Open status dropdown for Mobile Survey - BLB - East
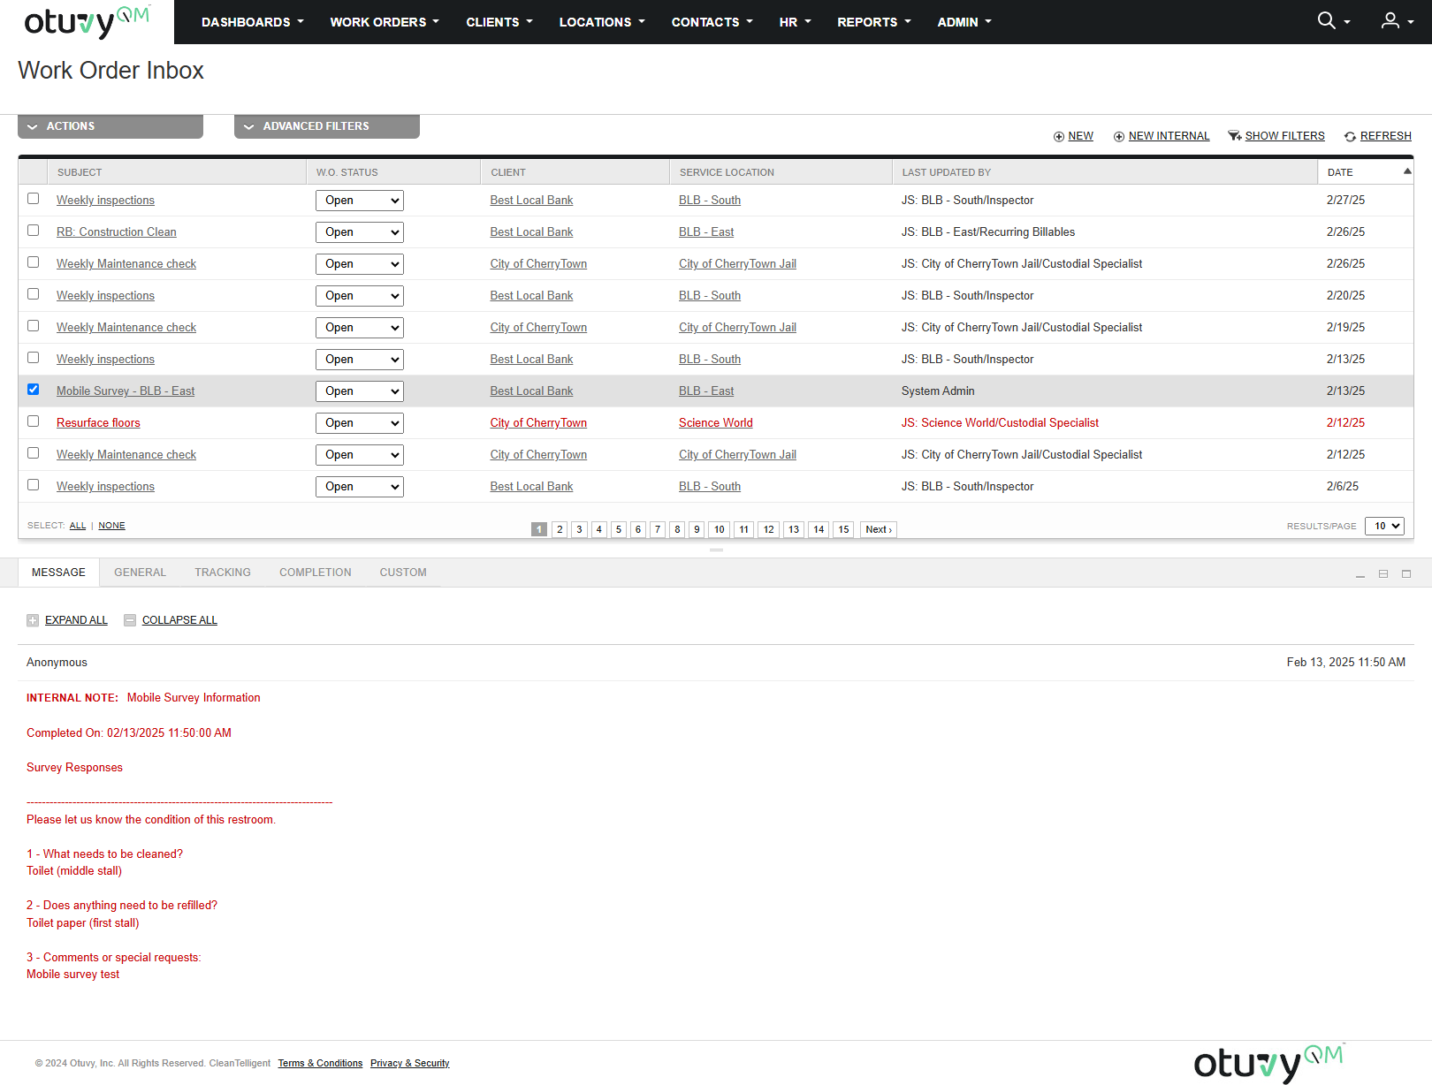 tap(360, 391)
